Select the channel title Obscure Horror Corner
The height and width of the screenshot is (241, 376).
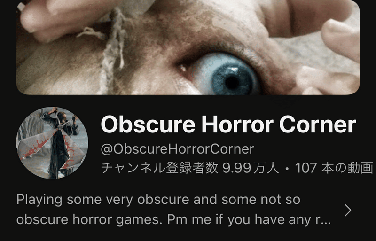pyautogui.click(x=228, y=124)
